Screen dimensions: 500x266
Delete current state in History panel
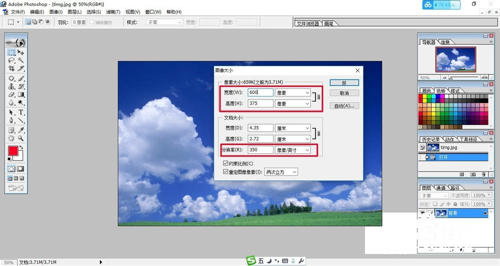point(483,174)
